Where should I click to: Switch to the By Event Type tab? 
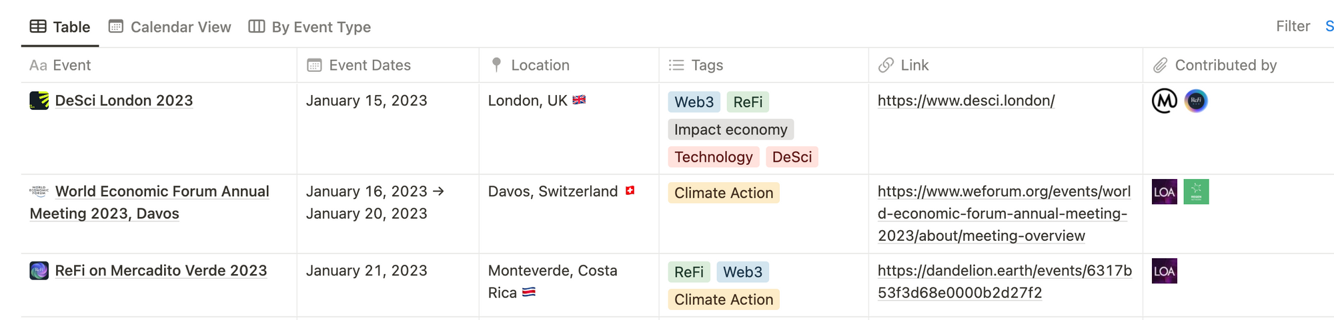click(309, 27)
